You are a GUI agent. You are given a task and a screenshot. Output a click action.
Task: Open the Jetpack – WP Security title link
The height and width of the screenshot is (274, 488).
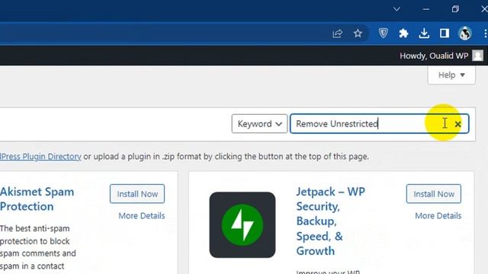pyautogui.click(x=330, y=221)
